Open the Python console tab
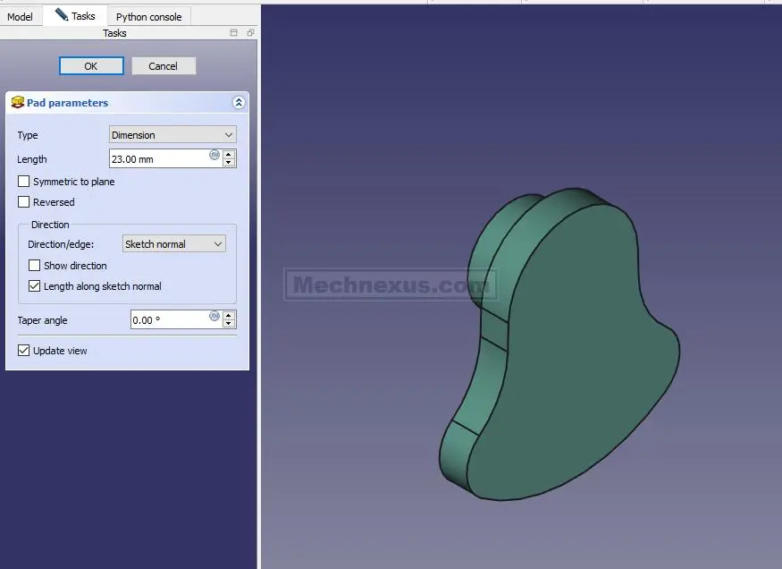This screenshot has height=569, width=782. pyautogui.click(x=148, y=16)
